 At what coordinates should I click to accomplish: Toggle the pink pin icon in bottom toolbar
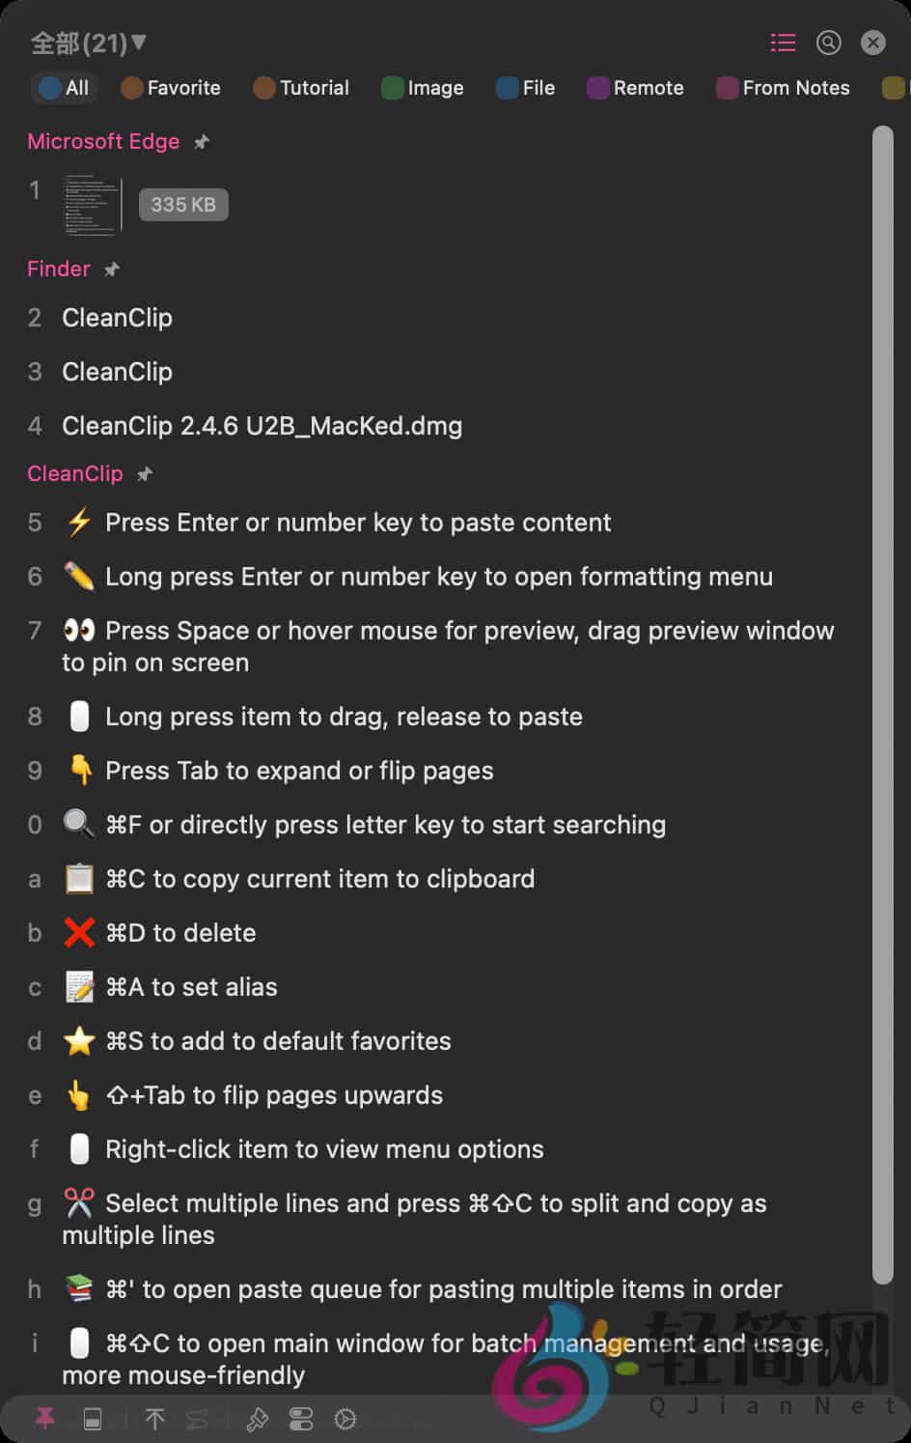(x=45, y=1418)
